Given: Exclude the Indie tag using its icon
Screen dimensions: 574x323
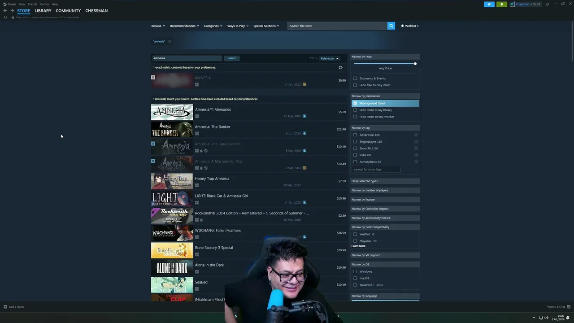Looking at the screenshot, I should (416, 155).
